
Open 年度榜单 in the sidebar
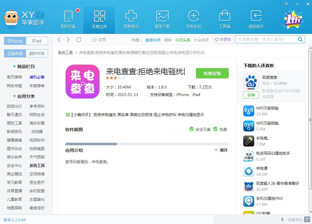[x=37, y=86]
